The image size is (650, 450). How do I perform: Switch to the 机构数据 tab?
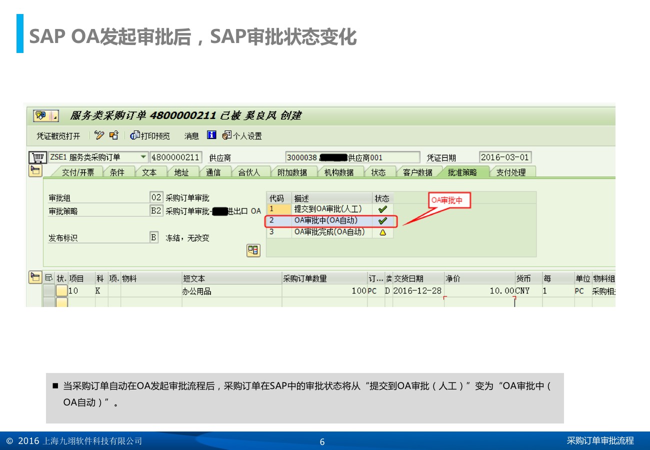pyautogui.click(x=339, y=172)
